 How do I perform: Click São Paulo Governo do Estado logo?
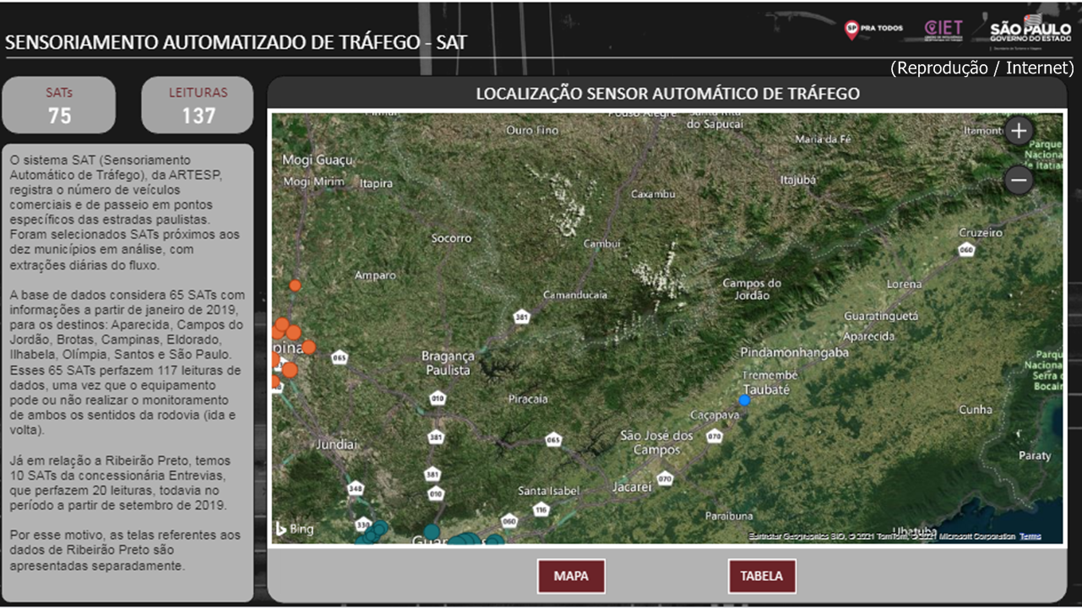point(1030,32)
